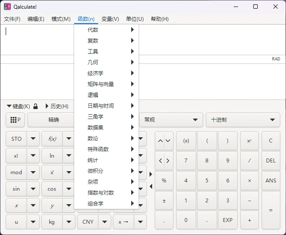Insert variable y with italic y button
This screenshot has width=286, height=235.
click(x=52, y=205)
